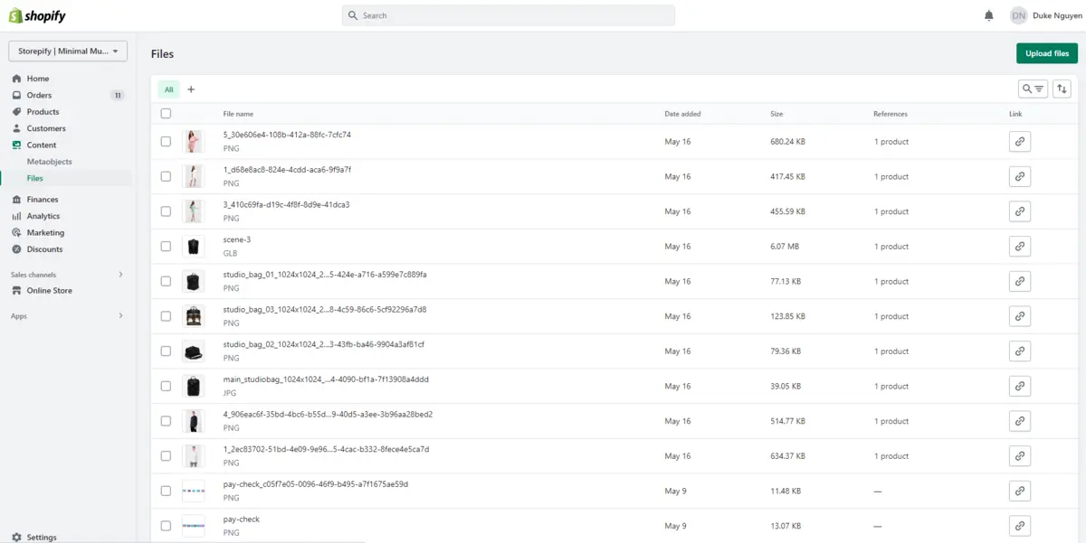Image resolution: width=1086 pixels, height=543 pixels.
Task: Click the main_studiobag file thumbnail
Action: point(194,386)
